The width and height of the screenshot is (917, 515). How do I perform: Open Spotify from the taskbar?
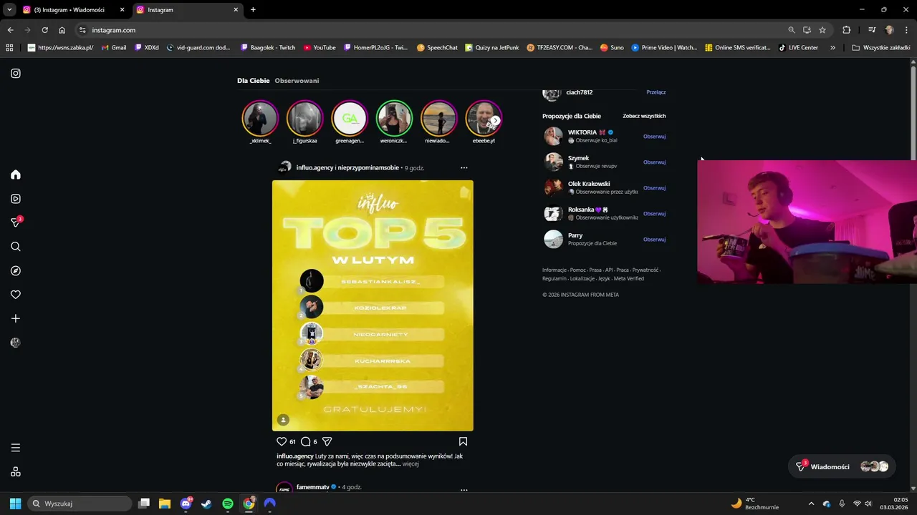point(228,504)
